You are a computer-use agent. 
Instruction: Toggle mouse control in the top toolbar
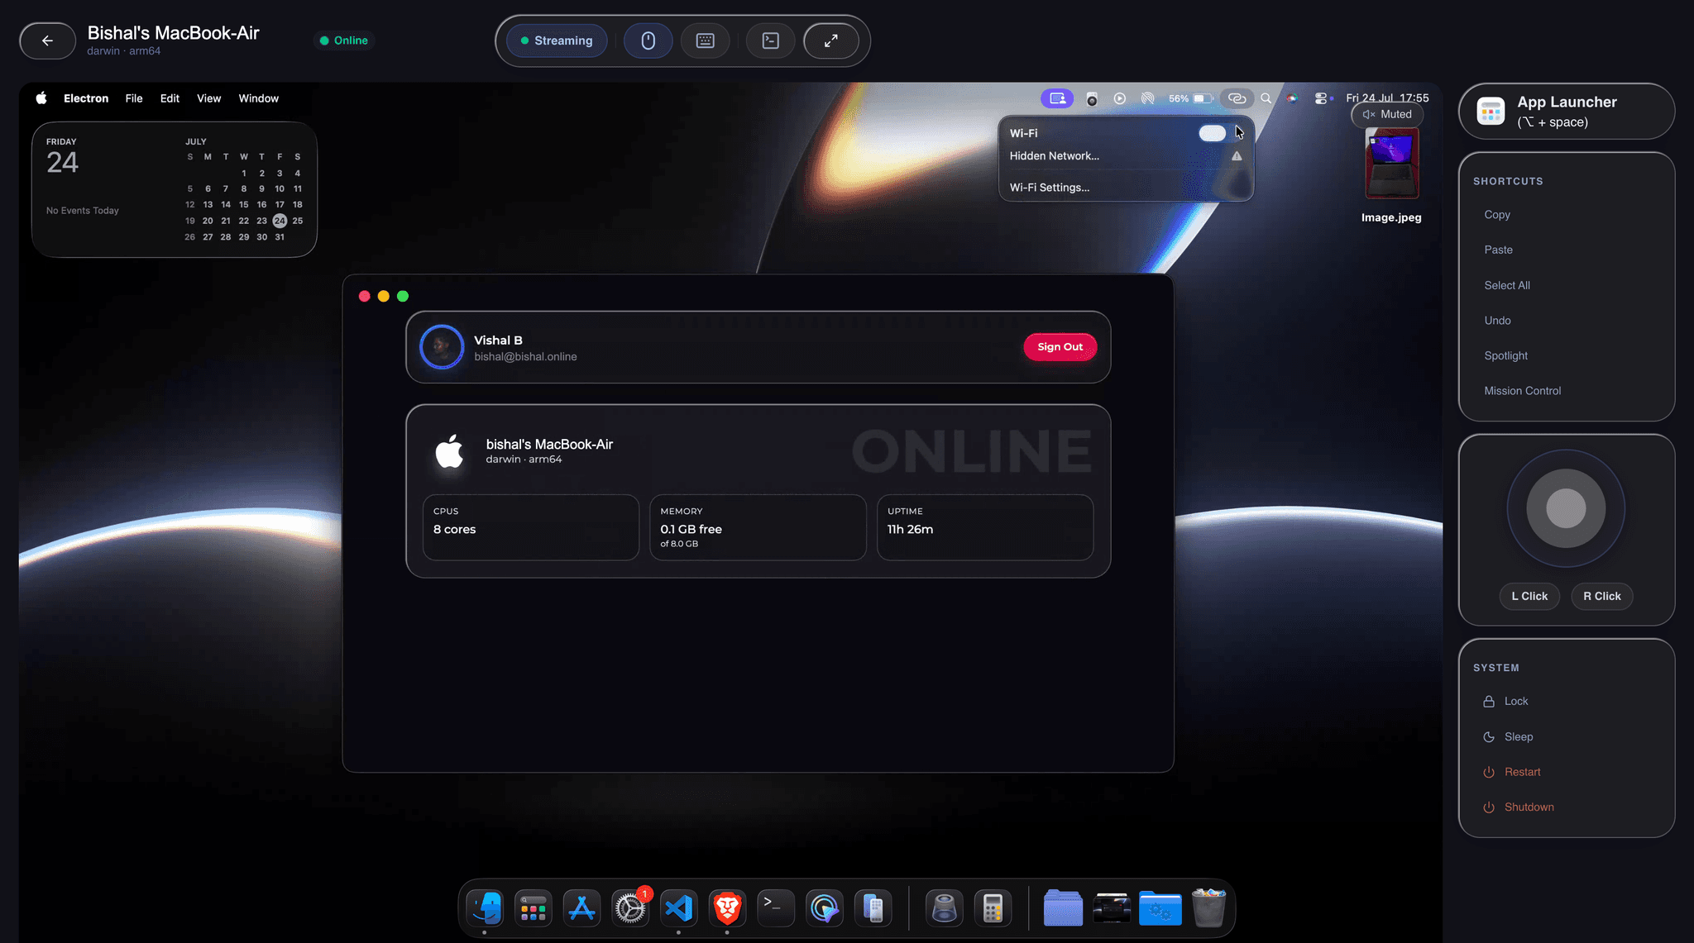tap(648, 40)
